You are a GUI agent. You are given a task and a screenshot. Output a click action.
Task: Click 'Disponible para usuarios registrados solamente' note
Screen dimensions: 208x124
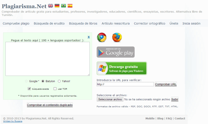point(48,96)
